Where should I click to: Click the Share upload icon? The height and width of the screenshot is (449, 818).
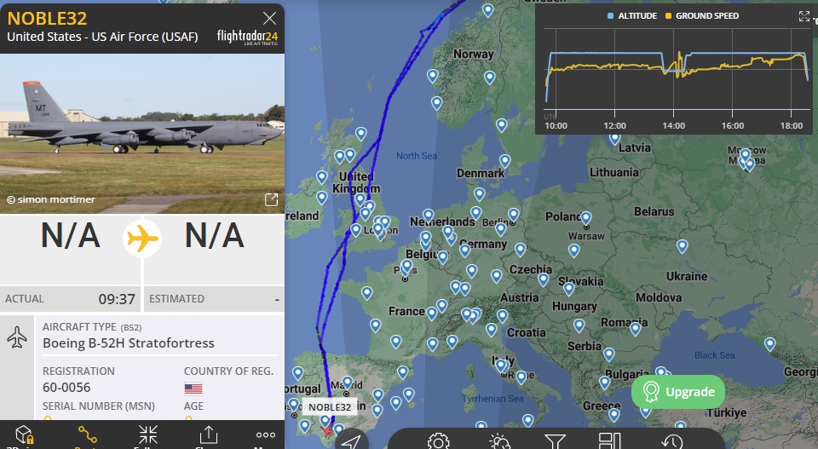pos(208,435)
